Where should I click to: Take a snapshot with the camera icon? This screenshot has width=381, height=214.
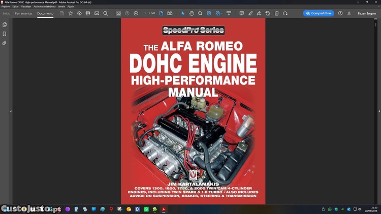118,13
